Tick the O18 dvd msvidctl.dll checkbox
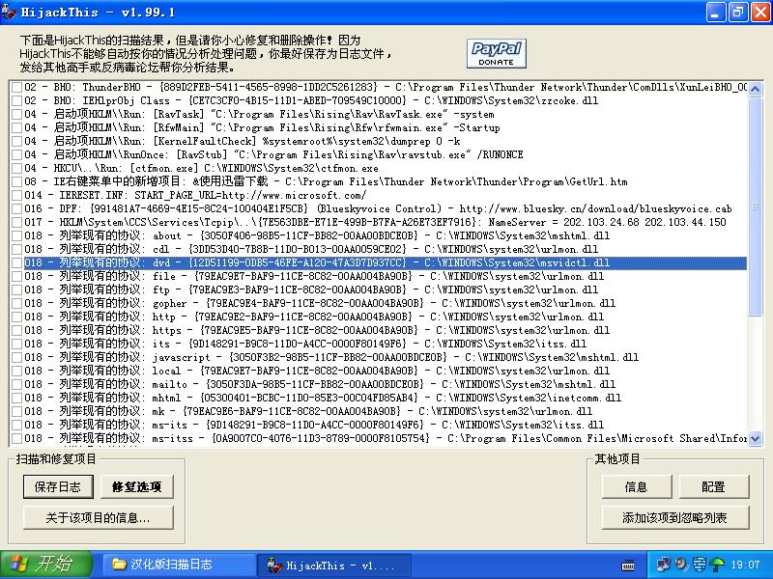 point(16,262)
